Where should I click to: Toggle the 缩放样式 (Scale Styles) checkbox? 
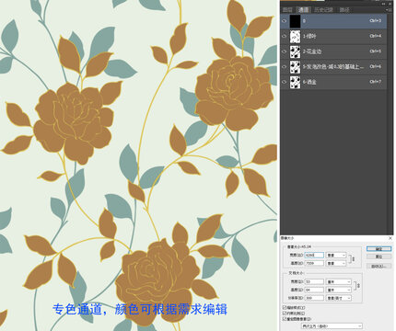pos(285,307)
